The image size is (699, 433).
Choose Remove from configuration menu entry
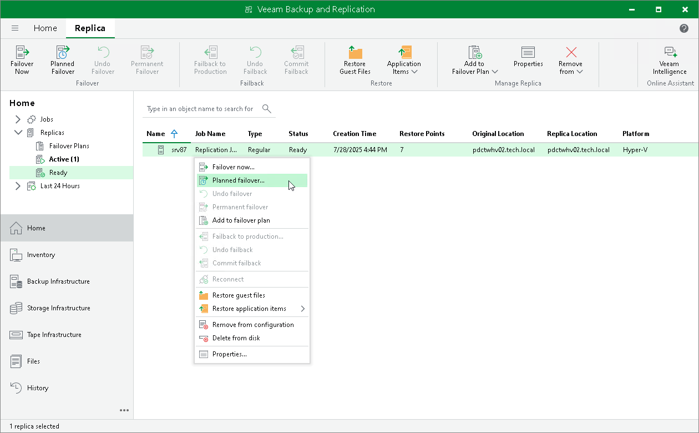pyautogui.click(x=252, y=325)
